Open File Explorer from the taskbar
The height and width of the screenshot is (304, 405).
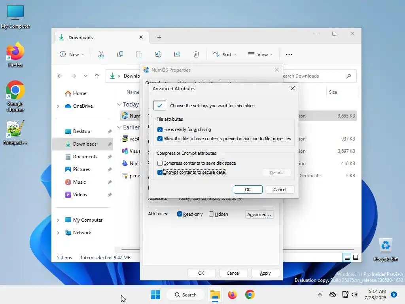215,294
